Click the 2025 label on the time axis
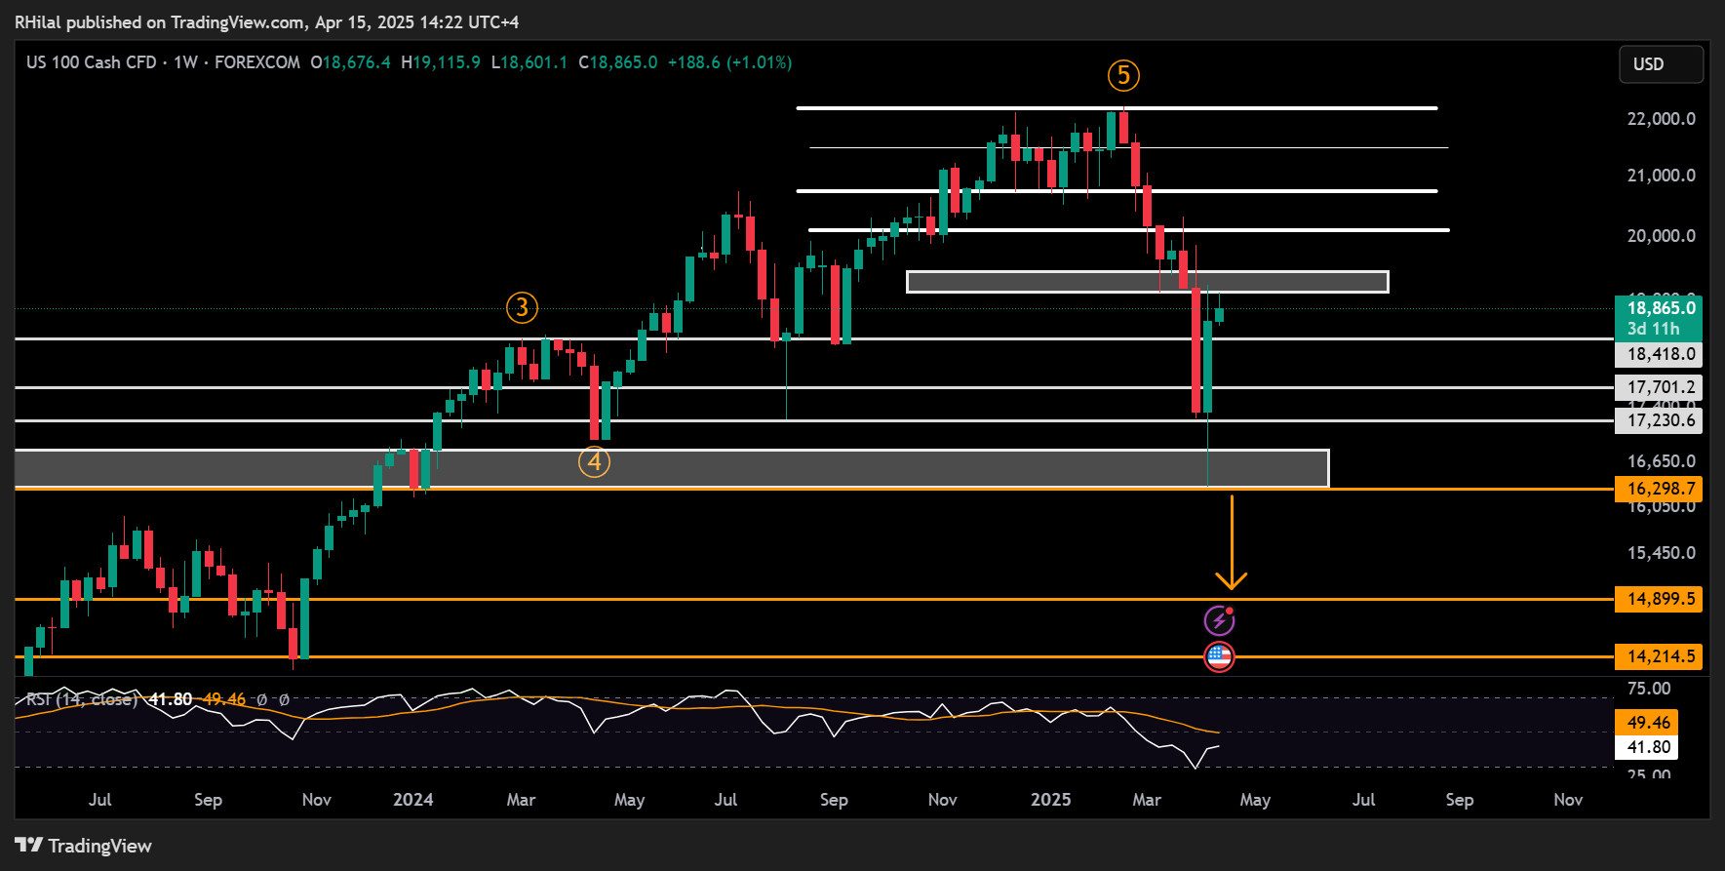Viewport: 1725px width, 871px height. click(x=1051, y=800)
